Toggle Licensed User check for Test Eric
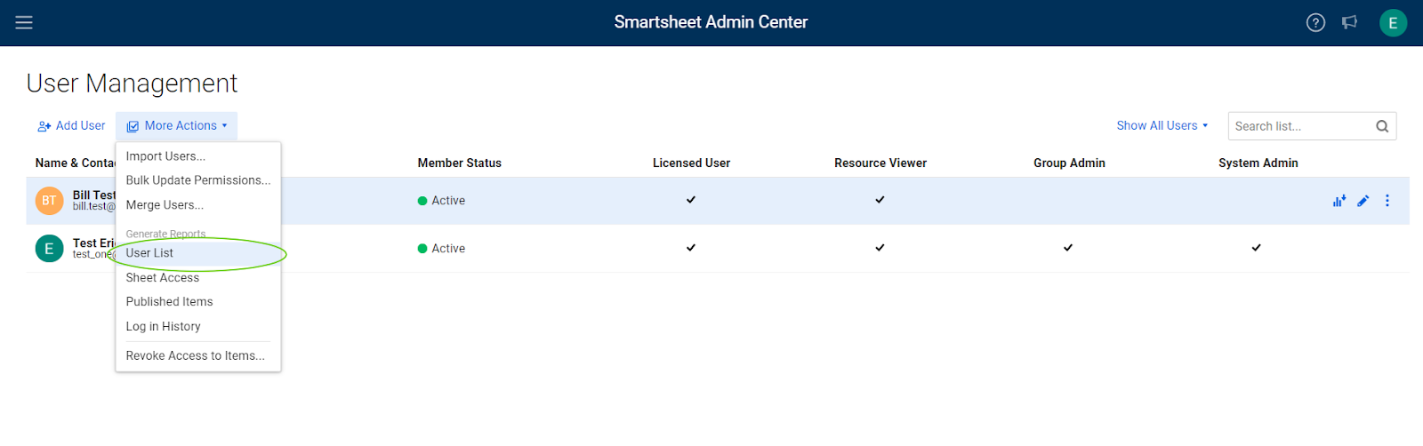1423x446 pixels. tap(691, 248)
